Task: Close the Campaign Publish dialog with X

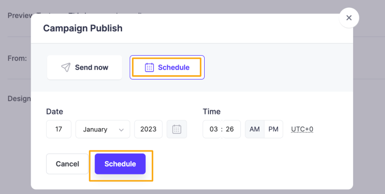Action: pos(349,17)
